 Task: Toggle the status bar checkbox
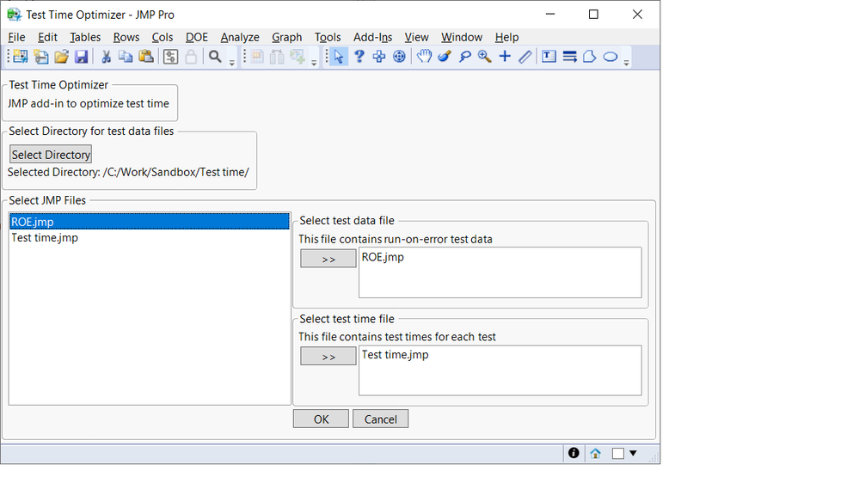tap(618, 453)
